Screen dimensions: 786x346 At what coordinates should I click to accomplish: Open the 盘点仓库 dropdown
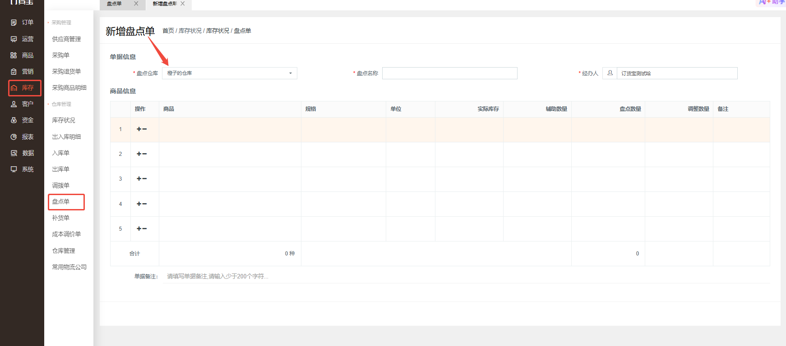[229, 73]
